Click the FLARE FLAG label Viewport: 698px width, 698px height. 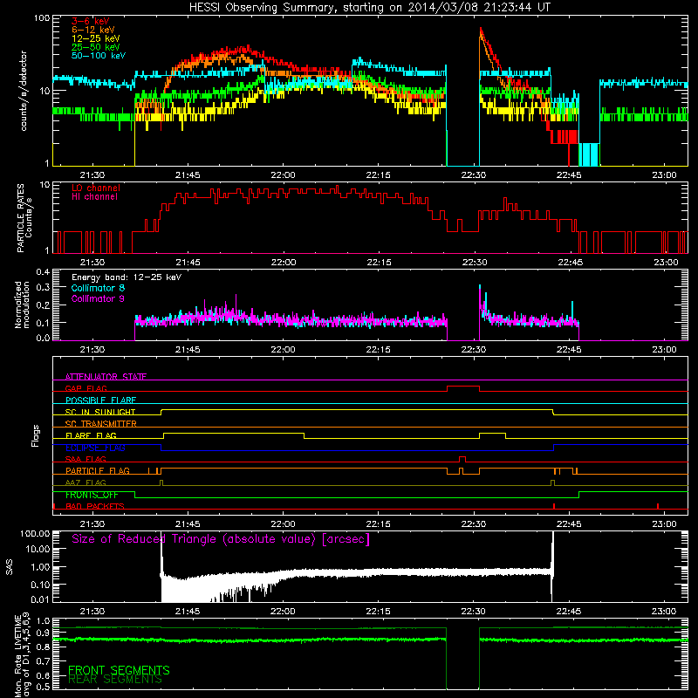click(x=91, y=435)
